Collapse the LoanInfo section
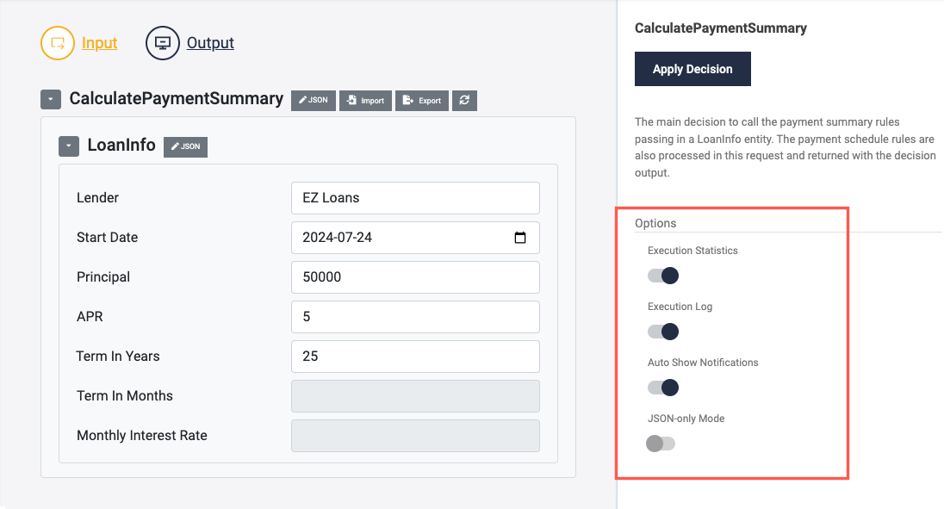This screenshot has width=944, height=509. click(69, 146)
